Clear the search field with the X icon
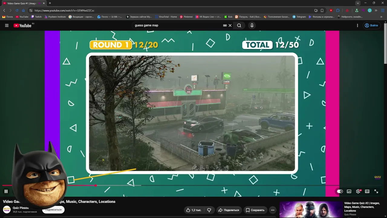 click(x=230, y=25)
